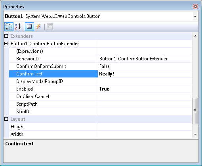The height and width of the screenshot is (166, 202).
Task: Show Events with lightning bolt icon
Action: [x=38, y=27]
